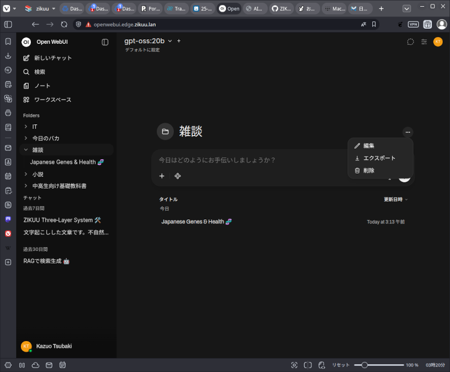Select 編集 from the context menu
This screenshot has width=450, height=372.
click(368, 146)
